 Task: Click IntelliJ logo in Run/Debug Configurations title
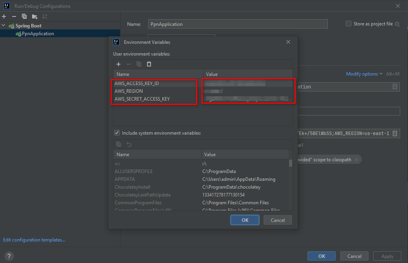7,6
